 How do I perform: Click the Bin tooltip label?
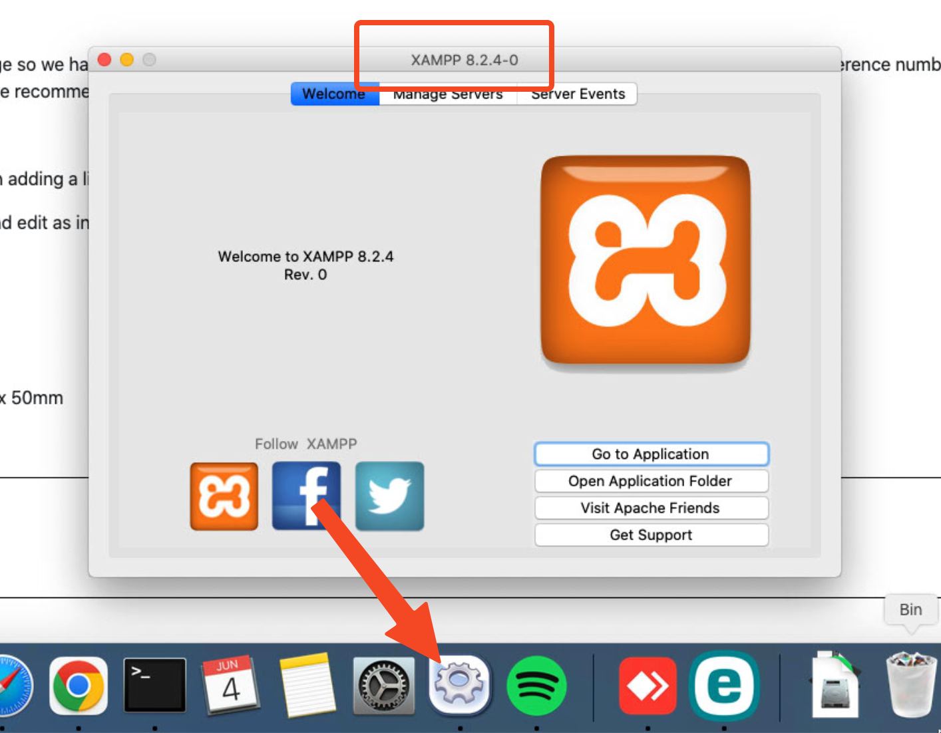coord(910,609)
